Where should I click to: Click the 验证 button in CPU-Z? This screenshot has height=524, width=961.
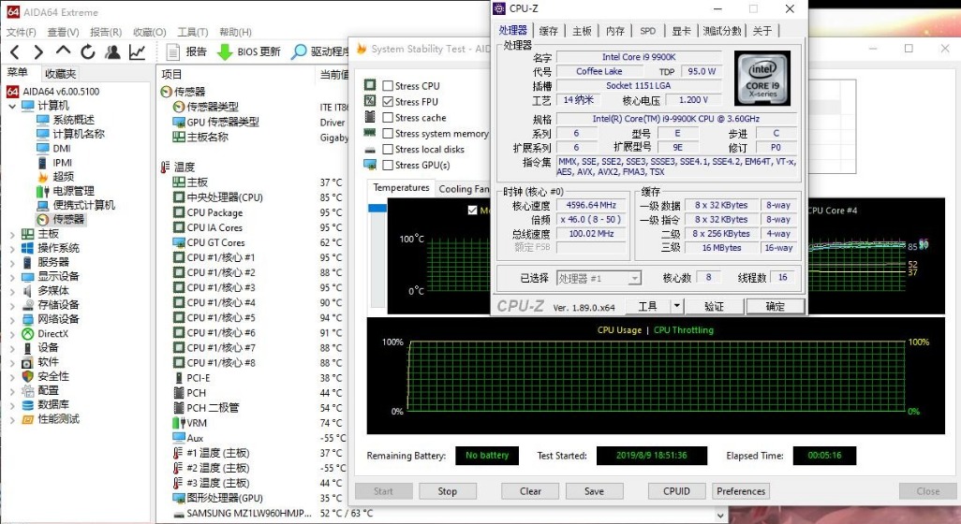(714, 306)
